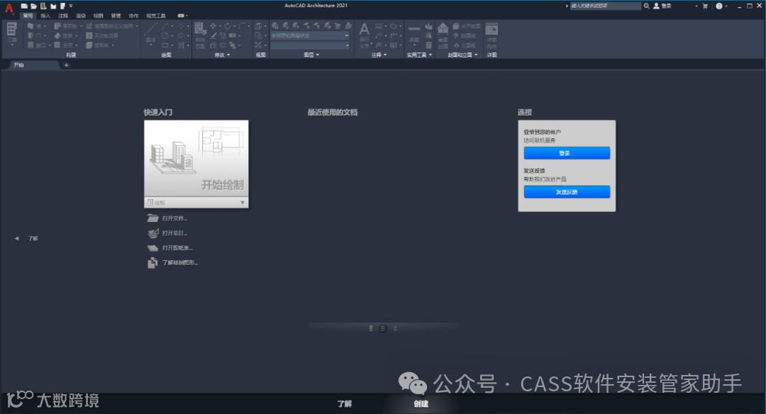
Task: Click the 水平剖面 horizontal section tool
Action: coord(467,26)
